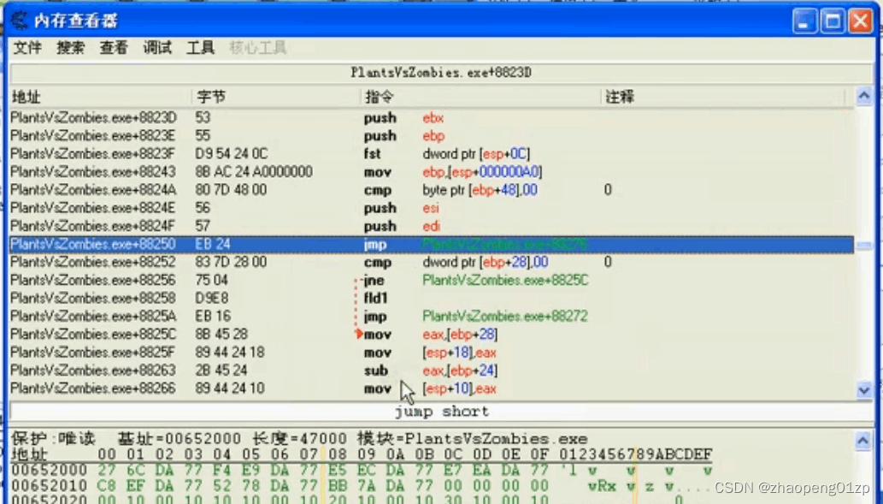
Task: Click the jump short description bar
Action: (441, 412)
